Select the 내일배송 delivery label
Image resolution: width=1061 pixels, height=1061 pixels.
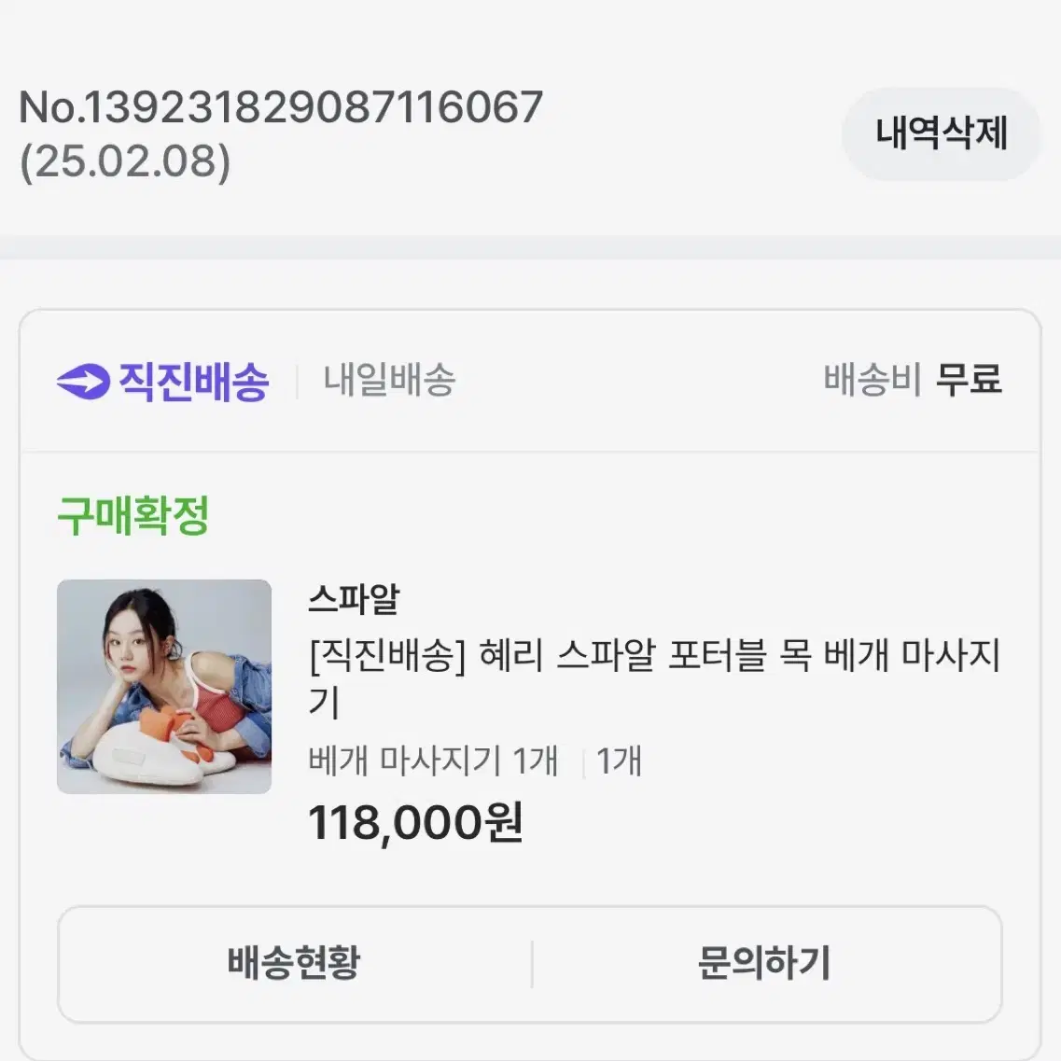(x=389, y=381)
